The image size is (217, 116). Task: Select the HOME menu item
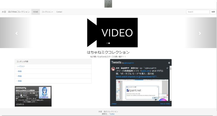[x=35, y=12]
